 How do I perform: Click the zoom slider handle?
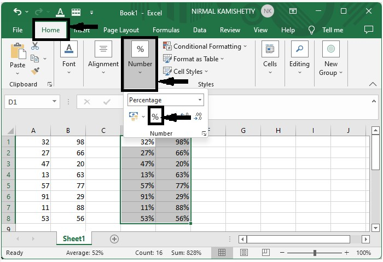[315, 253]
